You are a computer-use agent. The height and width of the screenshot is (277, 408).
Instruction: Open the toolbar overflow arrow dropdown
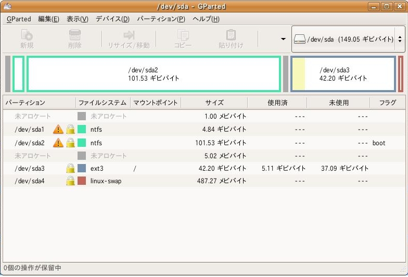tap(283, 39)
